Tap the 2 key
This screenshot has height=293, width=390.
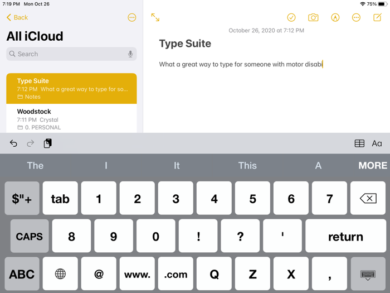click(x=137, y=198)
